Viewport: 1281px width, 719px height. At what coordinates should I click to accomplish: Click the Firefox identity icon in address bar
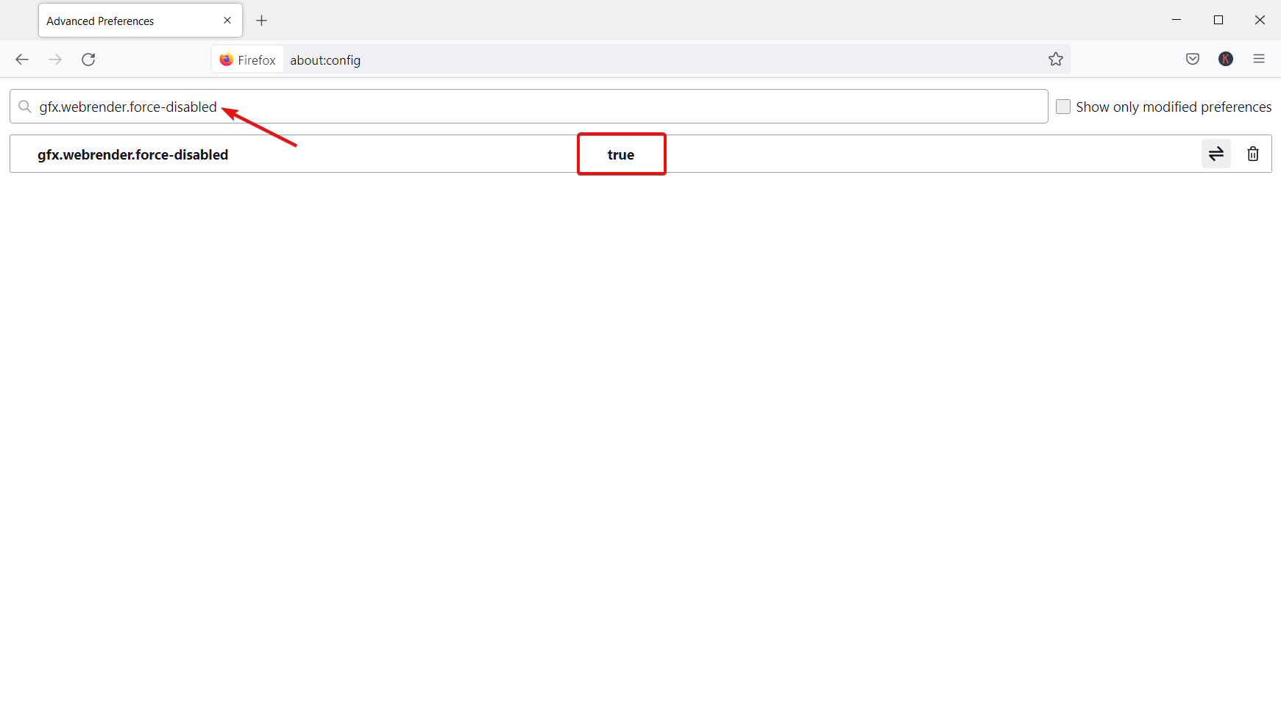click(x=247, y=60)
